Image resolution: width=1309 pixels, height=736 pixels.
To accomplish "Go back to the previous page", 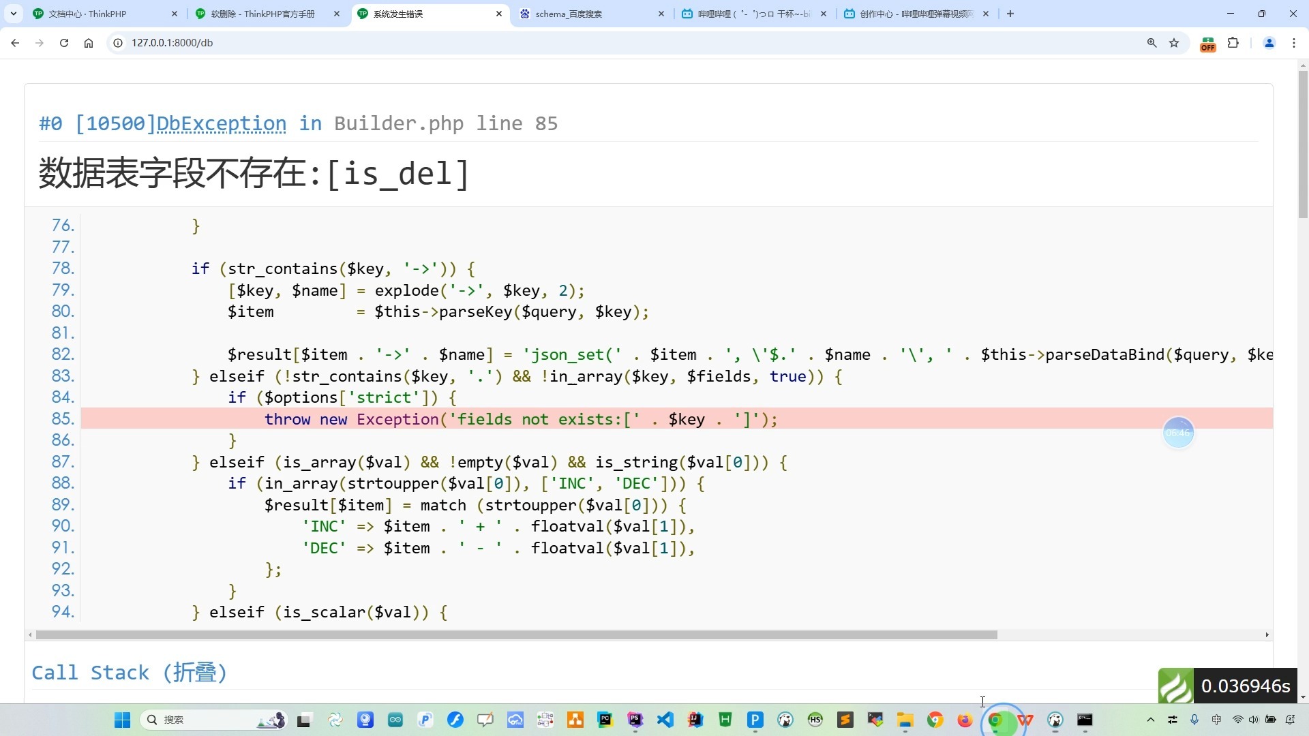I will pyautogui.click(x=15, y=43).
